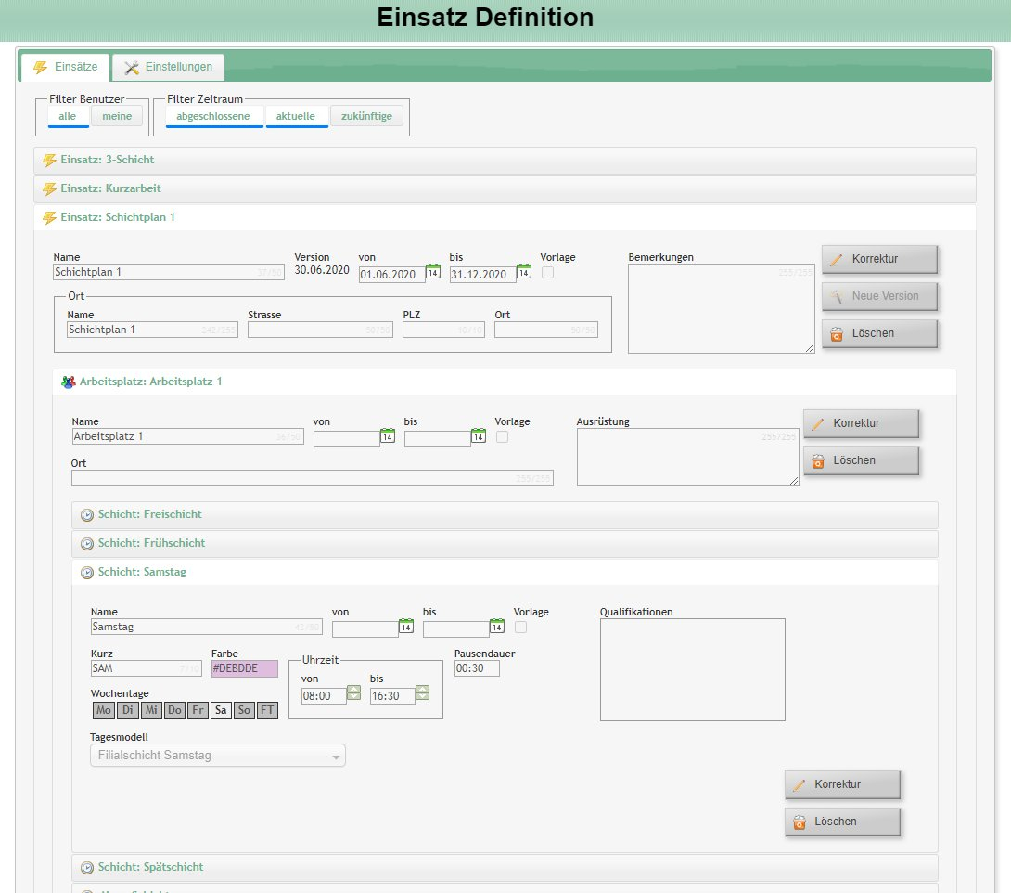Toggle the 'alle' user filter
The image size is (1011, 893).
tap(68, 116)
